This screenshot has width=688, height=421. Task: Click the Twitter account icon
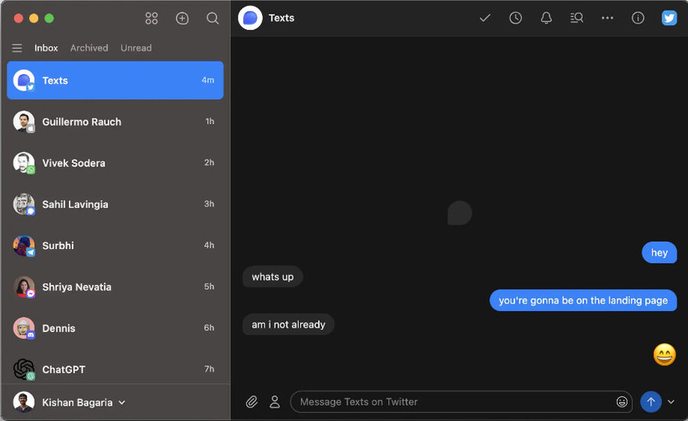669,18
